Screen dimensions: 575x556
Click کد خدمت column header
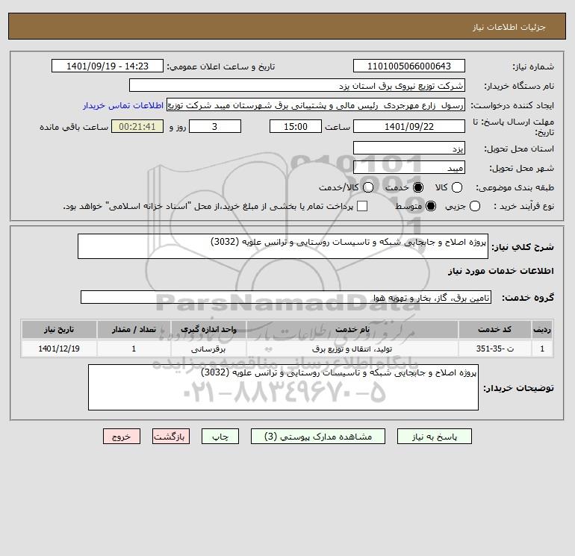click(494, 329)
